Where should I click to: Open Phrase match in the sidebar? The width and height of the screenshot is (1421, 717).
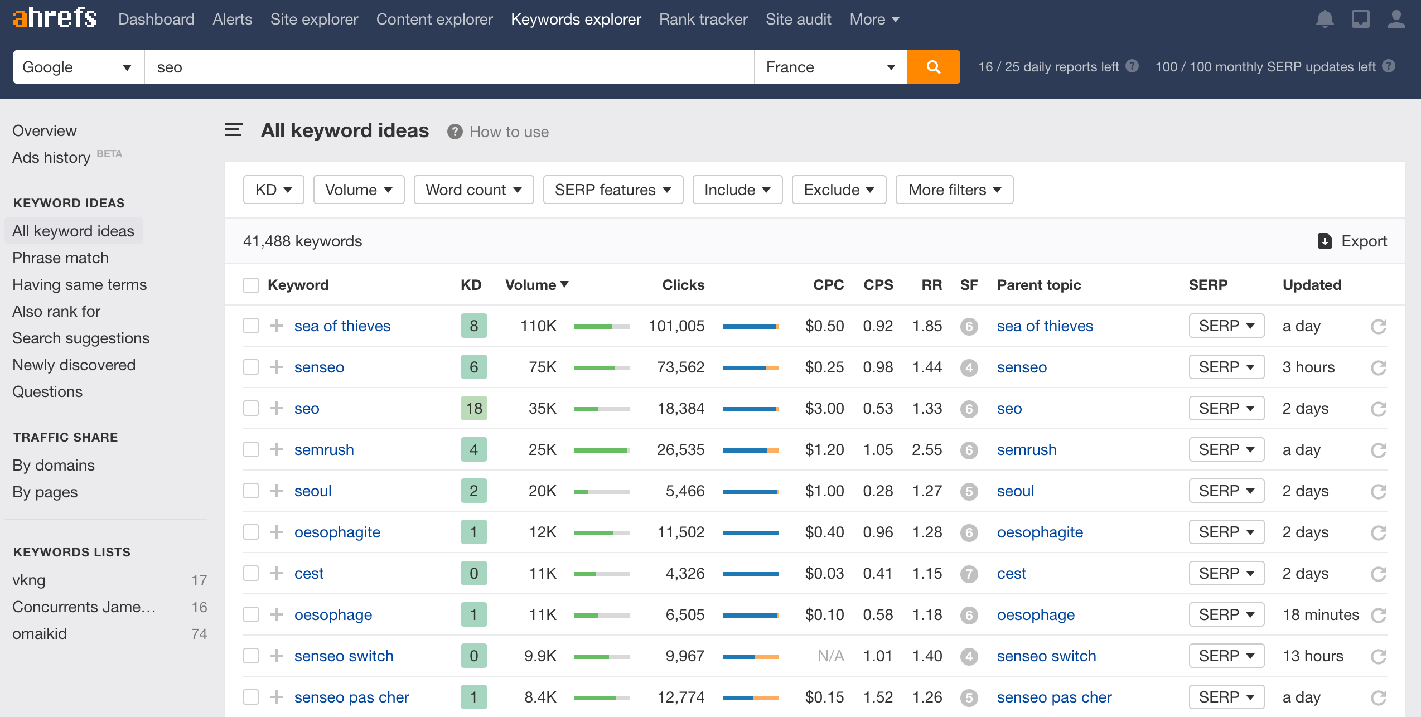point(60,258)
